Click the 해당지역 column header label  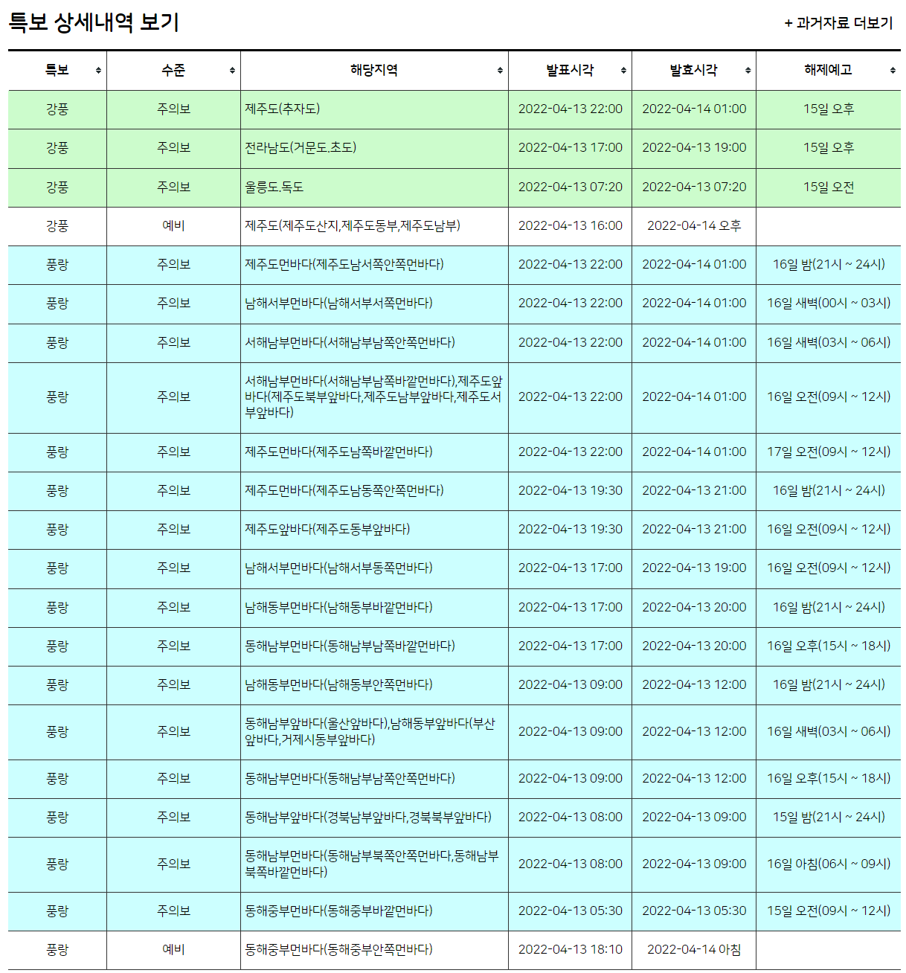tap(374, 70)
